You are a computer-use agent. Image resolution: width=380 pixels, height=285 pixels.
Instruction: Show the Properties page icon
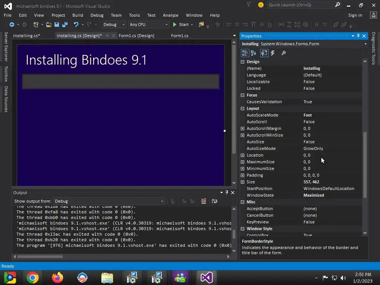264,53
